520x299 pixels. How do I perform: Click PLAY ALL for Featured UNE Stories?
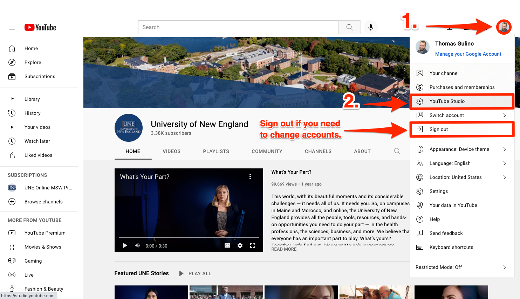click(x=196, y=273)
